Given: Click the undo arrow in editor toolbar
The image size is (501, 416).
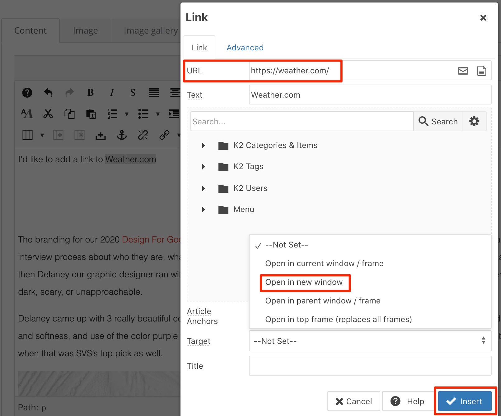Looking at the screenshot, I should tap(48, 93).
